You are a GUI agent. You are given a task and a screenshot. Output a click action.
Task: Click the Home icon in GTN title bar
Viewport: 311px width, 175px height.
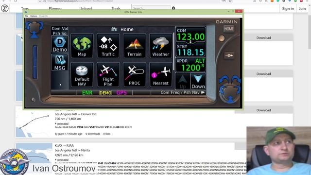114,29
